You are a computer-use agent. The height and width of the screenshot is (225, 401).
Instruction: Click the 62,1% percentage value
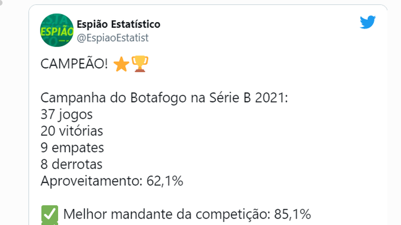[x=165, y=181]
